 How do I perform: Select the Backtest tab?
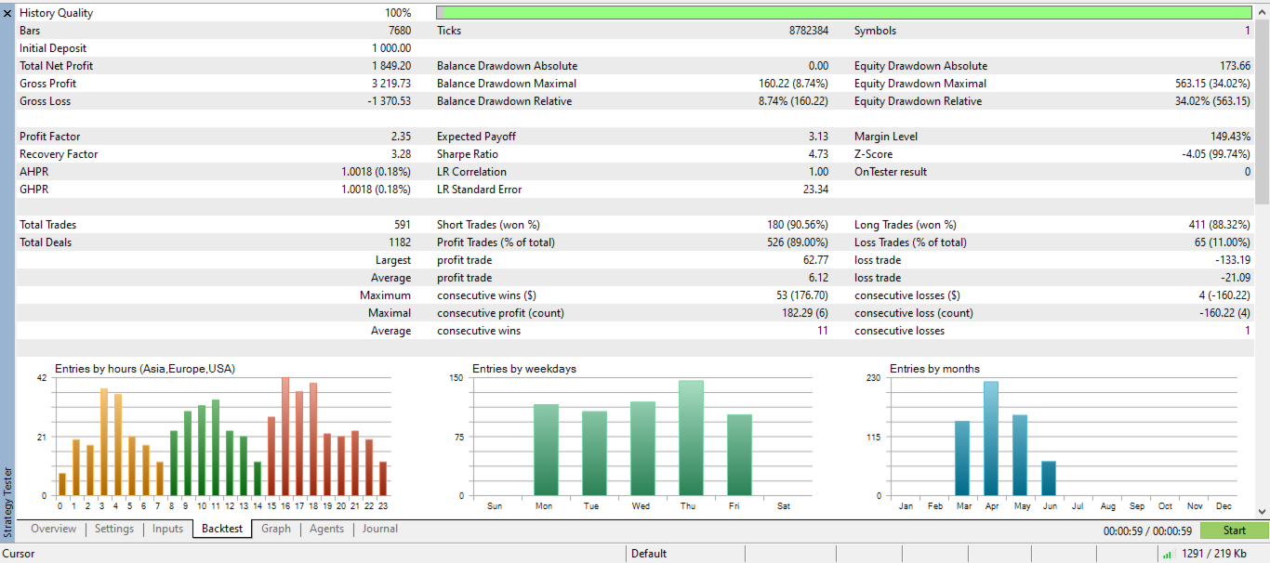point(223,529)
